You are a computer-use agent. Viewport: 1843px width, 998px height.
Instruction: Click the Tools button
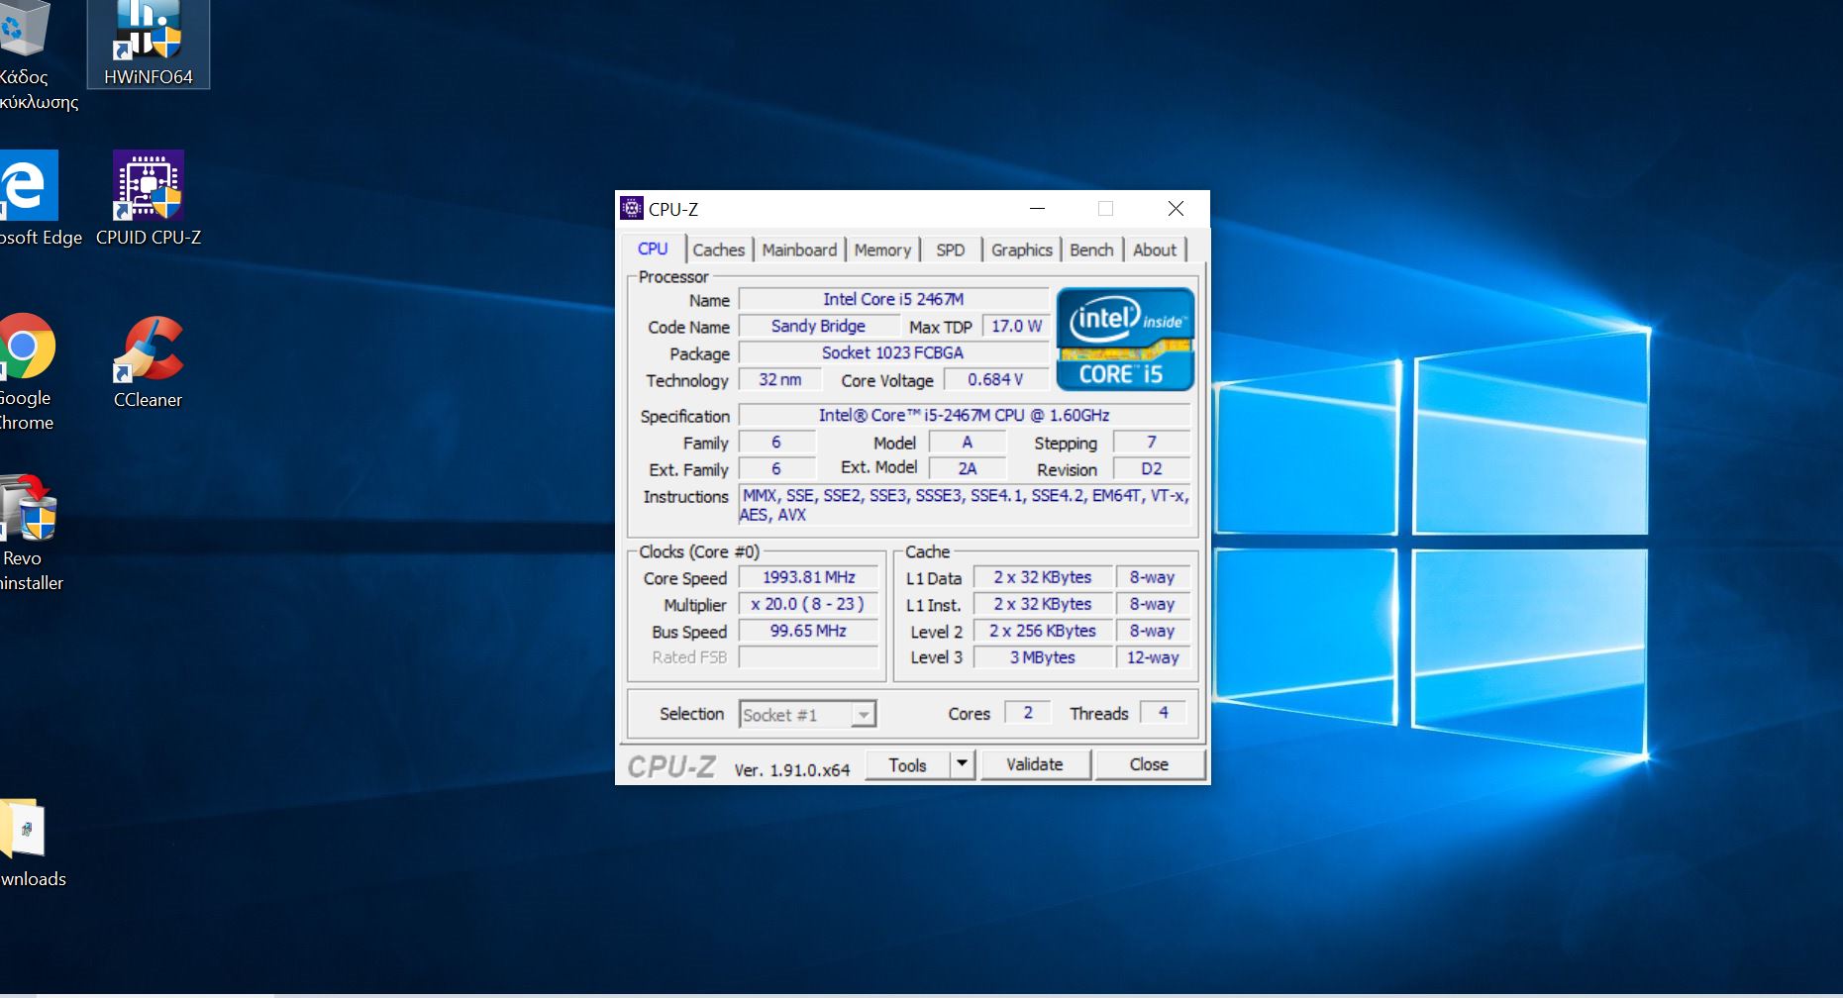(x=907, y=765)
